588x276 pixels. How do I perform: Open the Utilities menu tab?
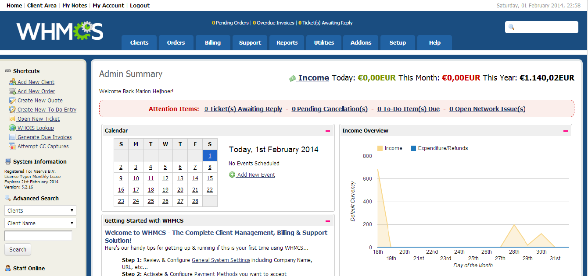coord(324,42)
